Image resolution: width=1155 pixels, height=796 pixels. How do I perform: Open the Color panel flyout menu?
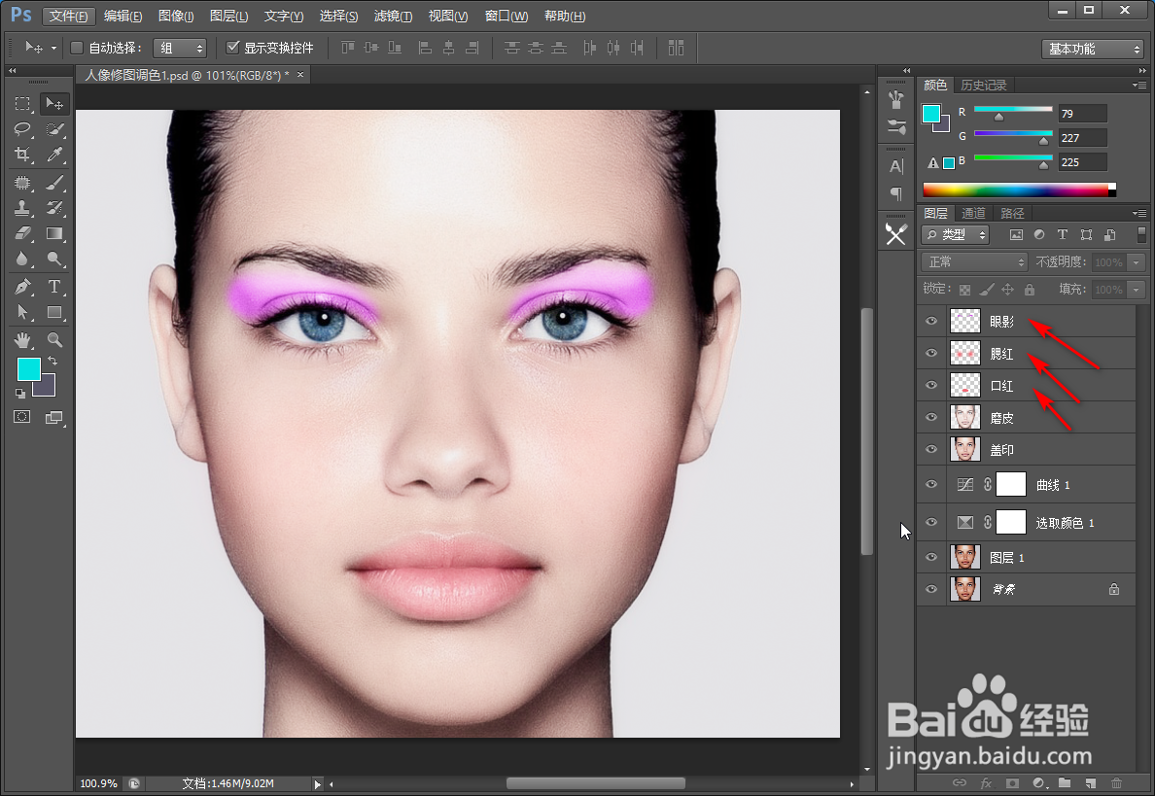tap(1139, 86)
